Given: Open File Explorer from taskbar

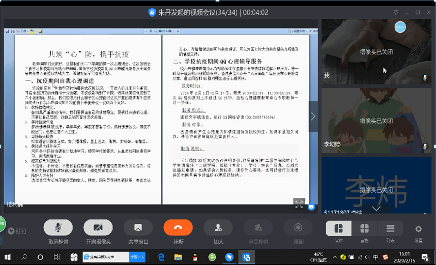Looking at the screenshot, I should [x=178, y=257].
